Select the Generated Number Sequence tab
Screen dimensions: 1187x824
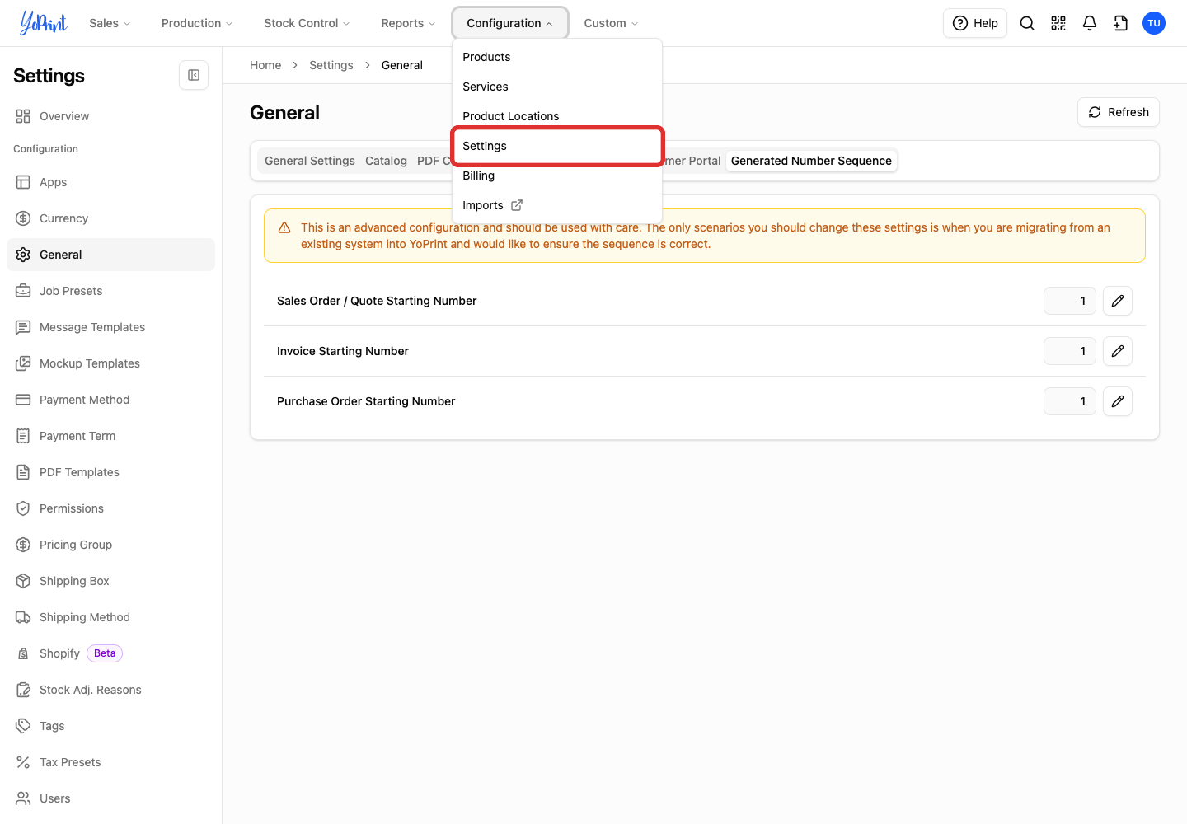click(811, 161)
